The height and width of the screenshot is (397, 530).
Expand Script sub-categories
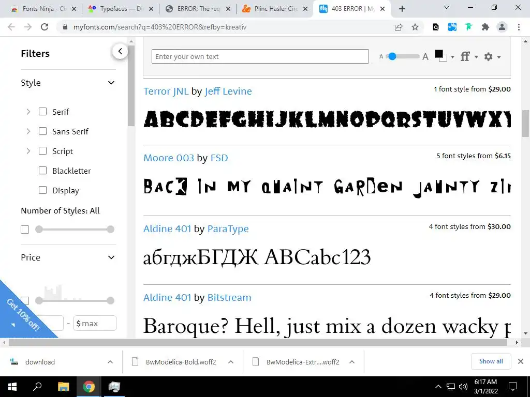tap(28, 151)
